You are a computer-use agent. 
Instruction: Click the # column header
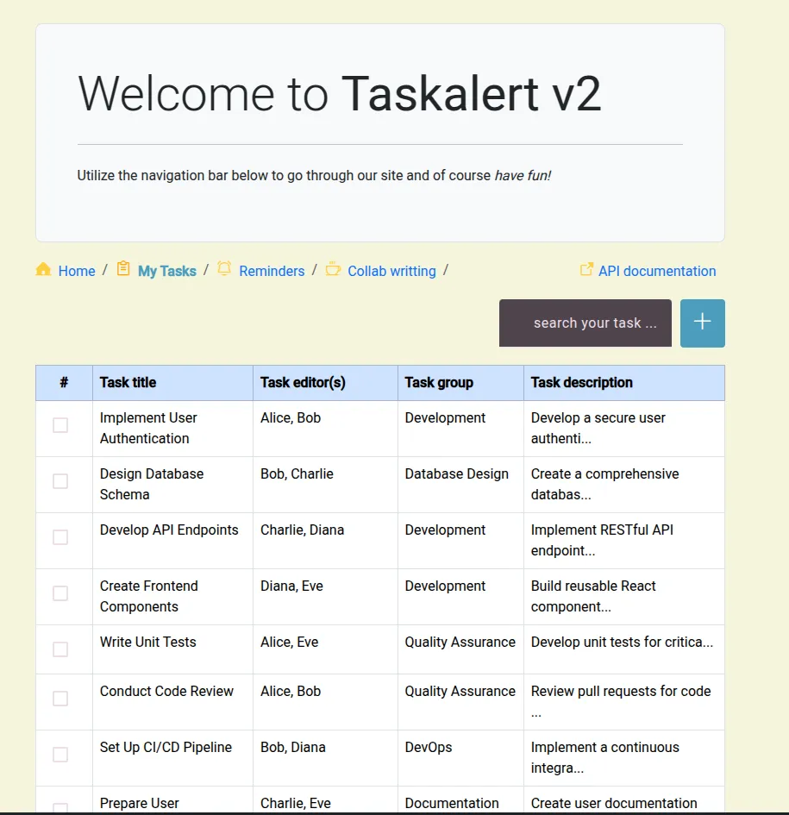click(64, 383)
